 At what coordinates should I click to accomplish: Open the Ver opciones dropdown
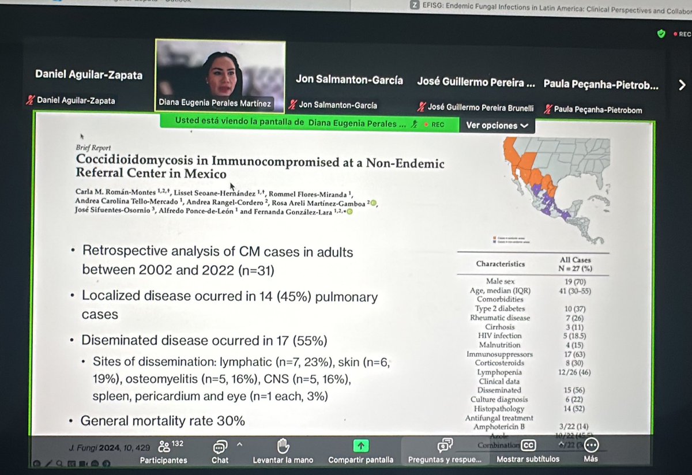pyautogui.click(x=497, y=125)
